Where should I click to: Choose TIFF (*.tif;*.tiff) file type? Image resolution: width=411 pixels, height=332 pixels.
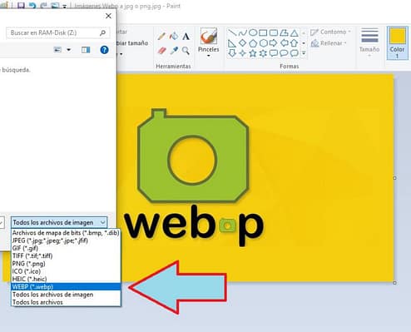coord(66,255)
